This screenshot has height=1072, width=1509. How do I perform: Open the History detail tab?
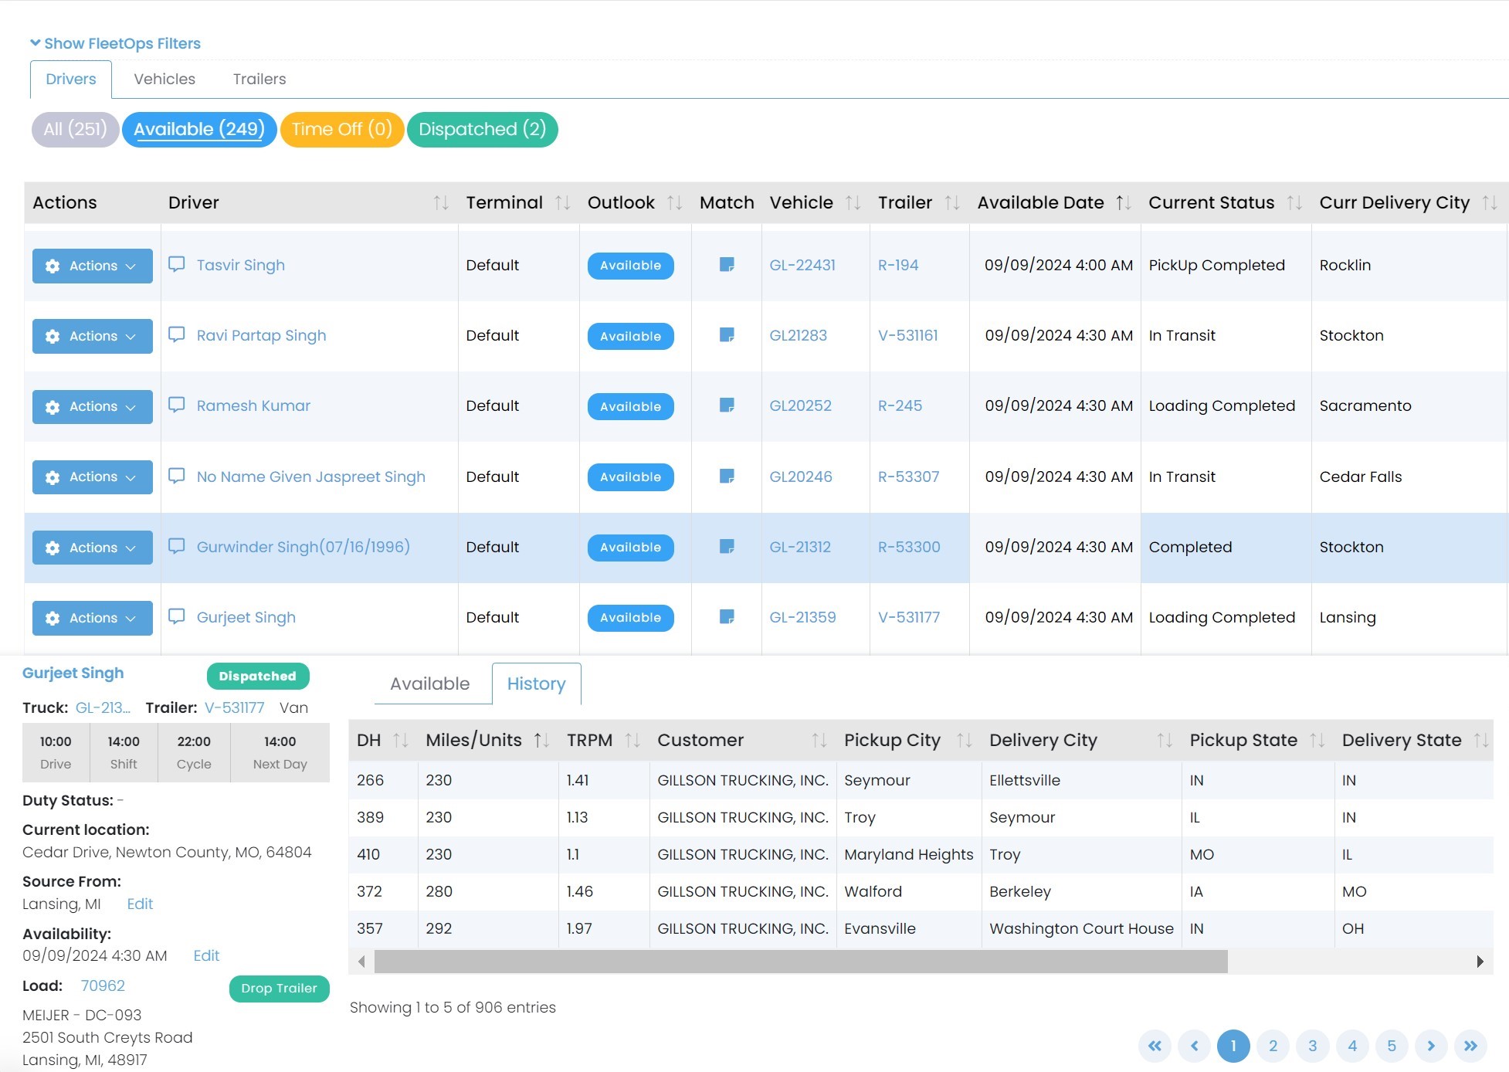tap(537, 684)
